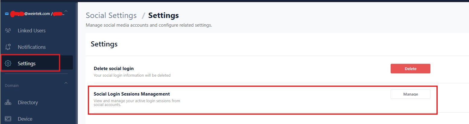Click the Manage button for login sessions
This screenshot has height=124, width=469.
(x=410, y=94)
